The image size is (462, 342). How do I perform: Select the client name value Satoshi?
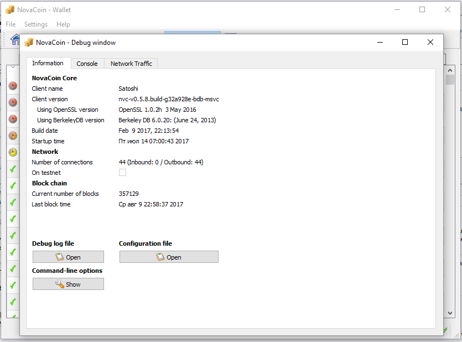tap(128, 89)
